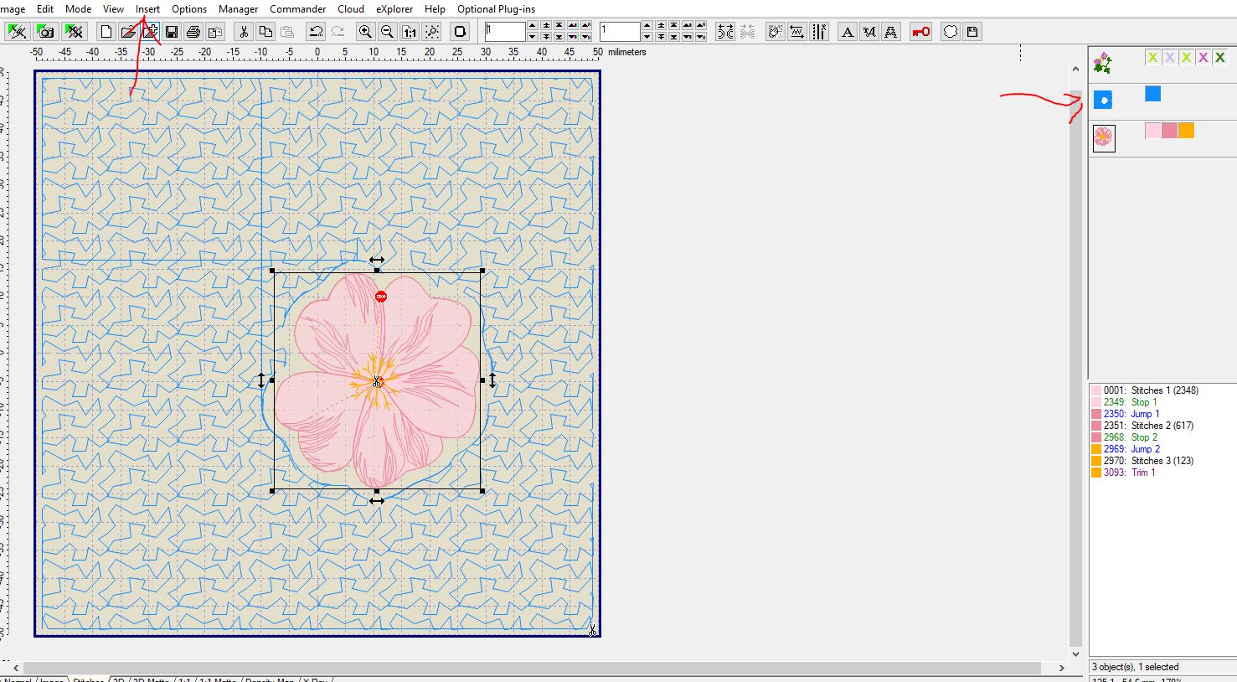Click the red key icon in toolbar
The height and width of the screenshot is (682, 1237).
pos(920,32)
